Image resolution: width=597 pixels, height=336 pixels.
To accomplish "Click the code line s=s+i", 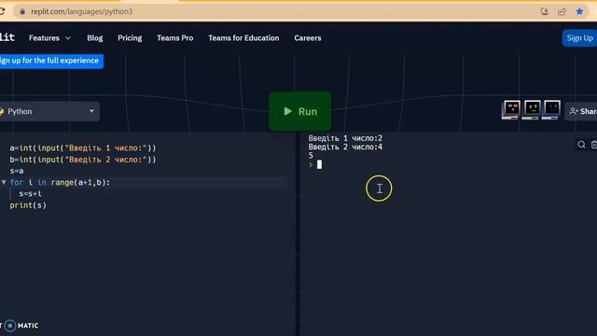I will (30, 194).
